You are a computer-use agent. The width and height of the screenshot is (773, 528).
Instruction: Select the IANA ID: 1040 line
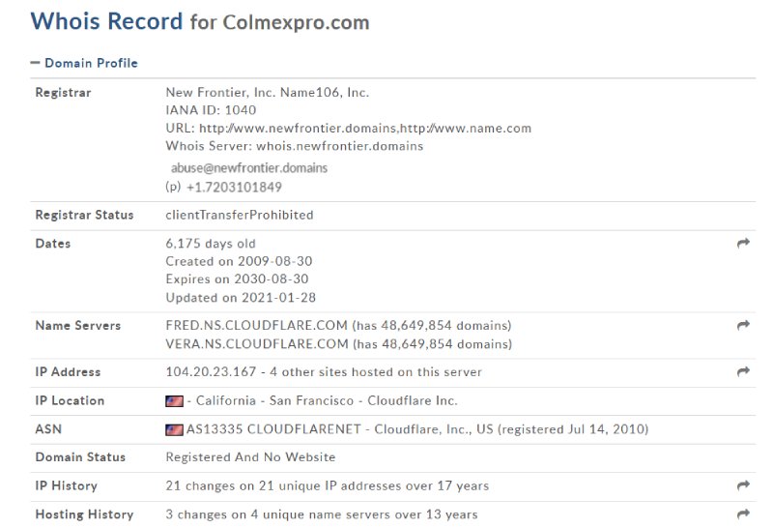[x=211, y=110]
